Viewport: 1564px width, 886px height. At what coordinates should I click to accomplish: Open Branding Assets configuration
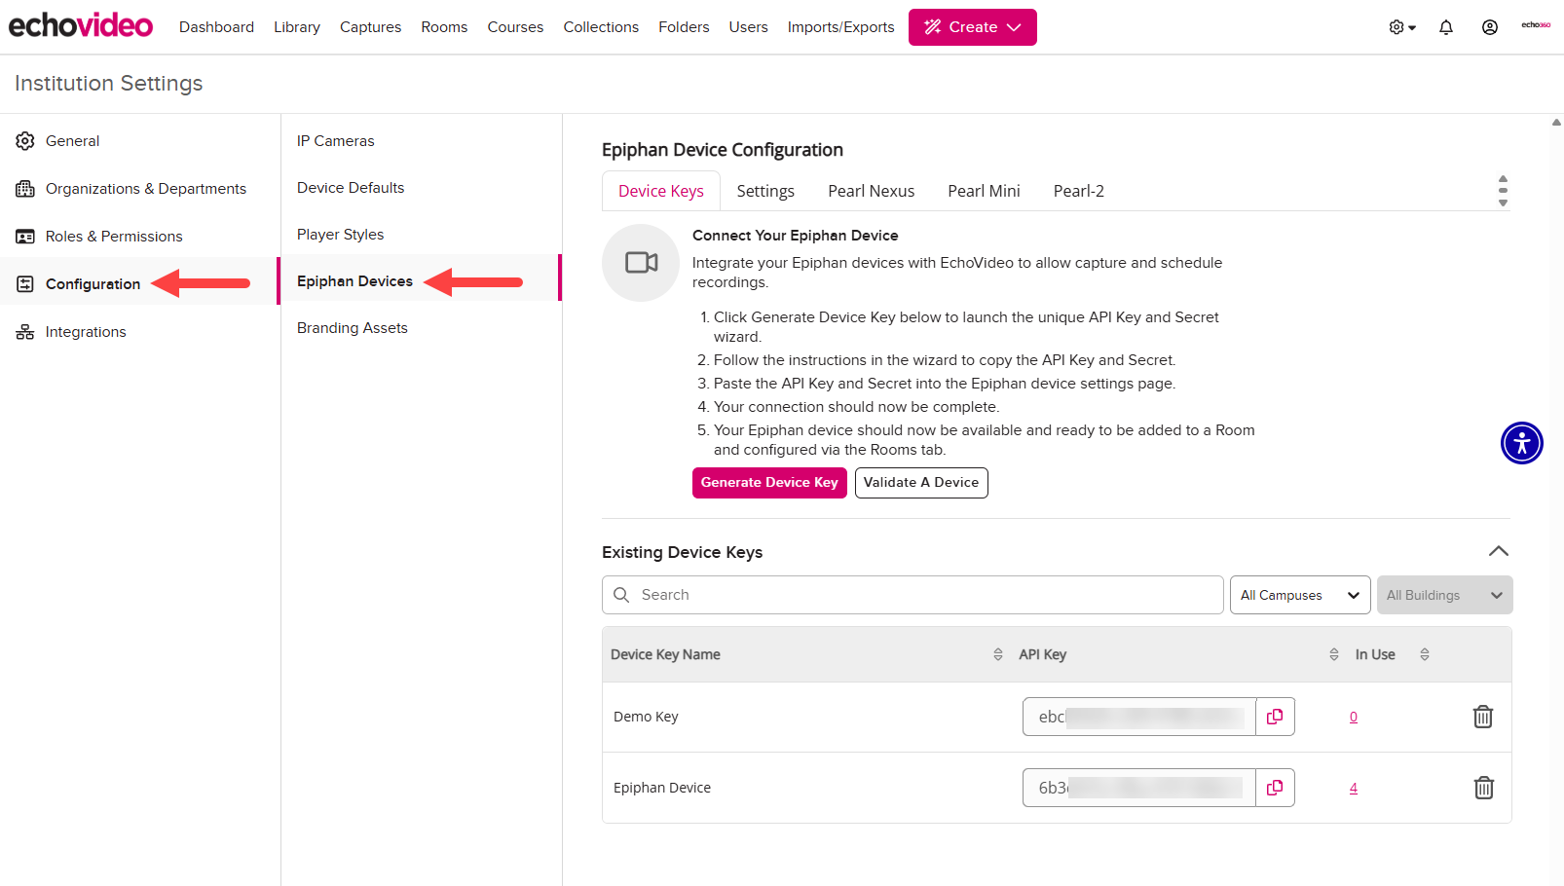pos(353,328)
